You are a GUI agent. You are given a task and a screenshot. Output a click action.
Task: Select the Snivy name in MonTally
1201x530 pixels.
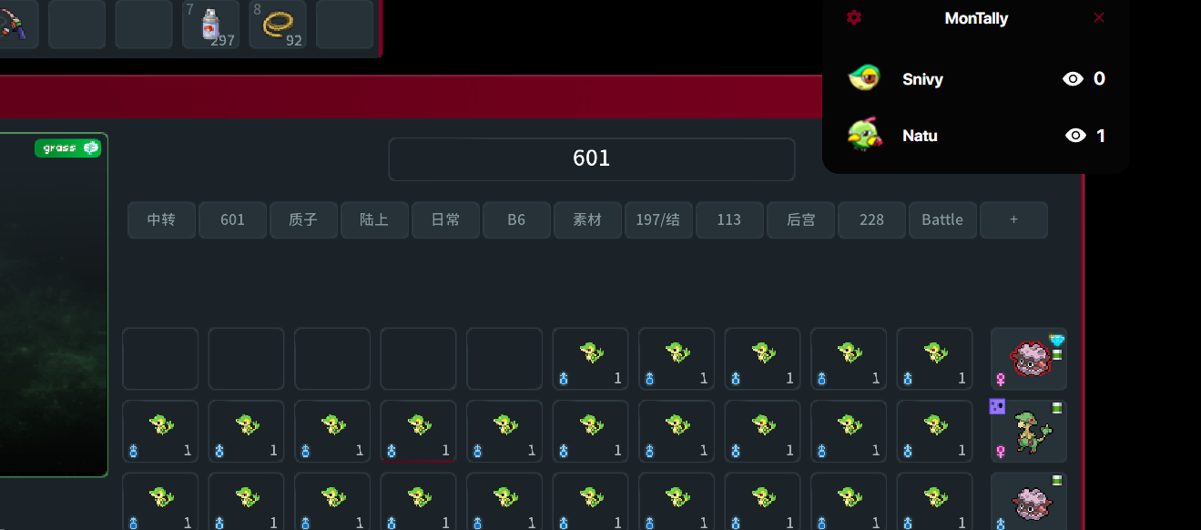coord(922,79)
